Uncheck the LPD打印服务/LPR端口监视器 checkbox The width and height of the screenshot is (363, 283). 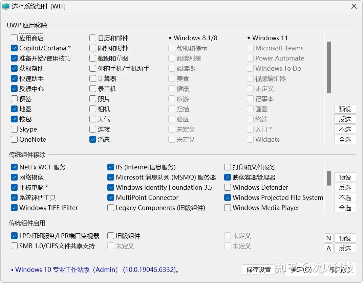click(x=14, y=236)
